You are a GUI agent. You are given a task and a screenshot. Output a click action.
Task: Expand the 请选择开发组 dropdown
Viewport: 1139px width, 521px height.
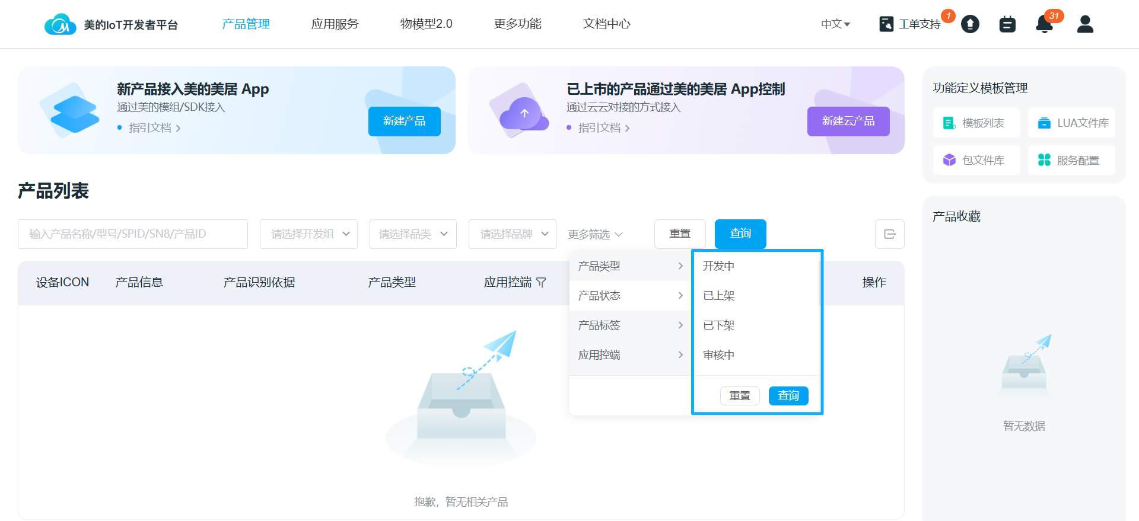(308, 234)
